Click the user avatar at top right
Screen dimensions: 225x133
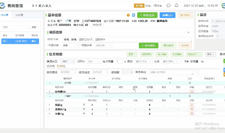tap(223, 6)
